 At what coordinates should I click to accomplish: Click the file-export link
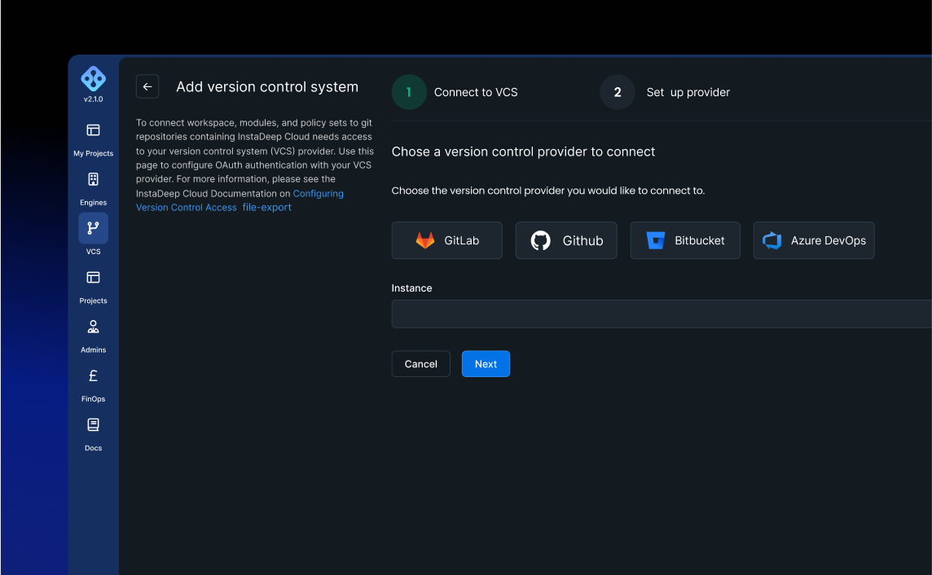coord(267,208)
